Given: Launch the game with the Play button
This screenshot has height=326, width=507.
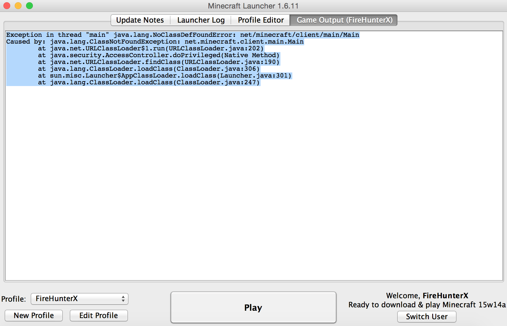Looking at the screenshot, I should [x=253, y=307].
